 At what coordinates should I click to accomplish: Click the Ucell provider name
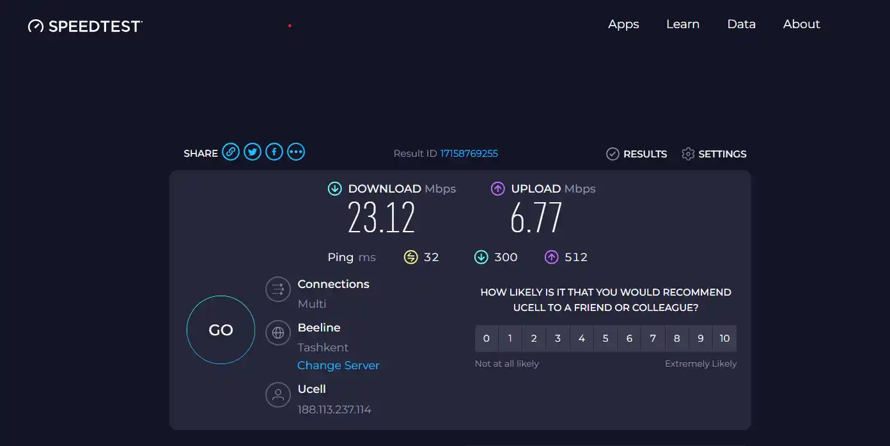[x=312, y=389]
